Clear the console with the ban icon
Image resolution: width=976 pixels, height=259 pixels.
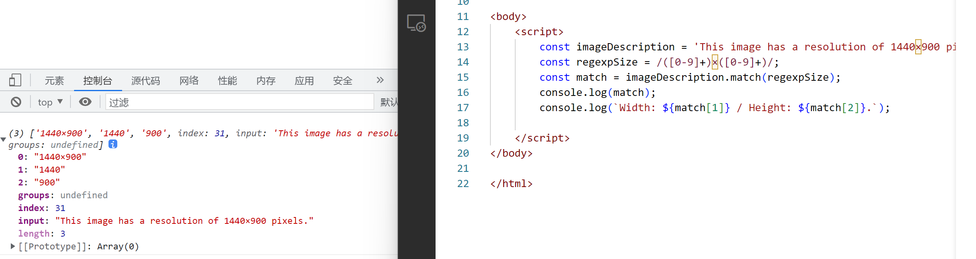click(x=16, y=102)
